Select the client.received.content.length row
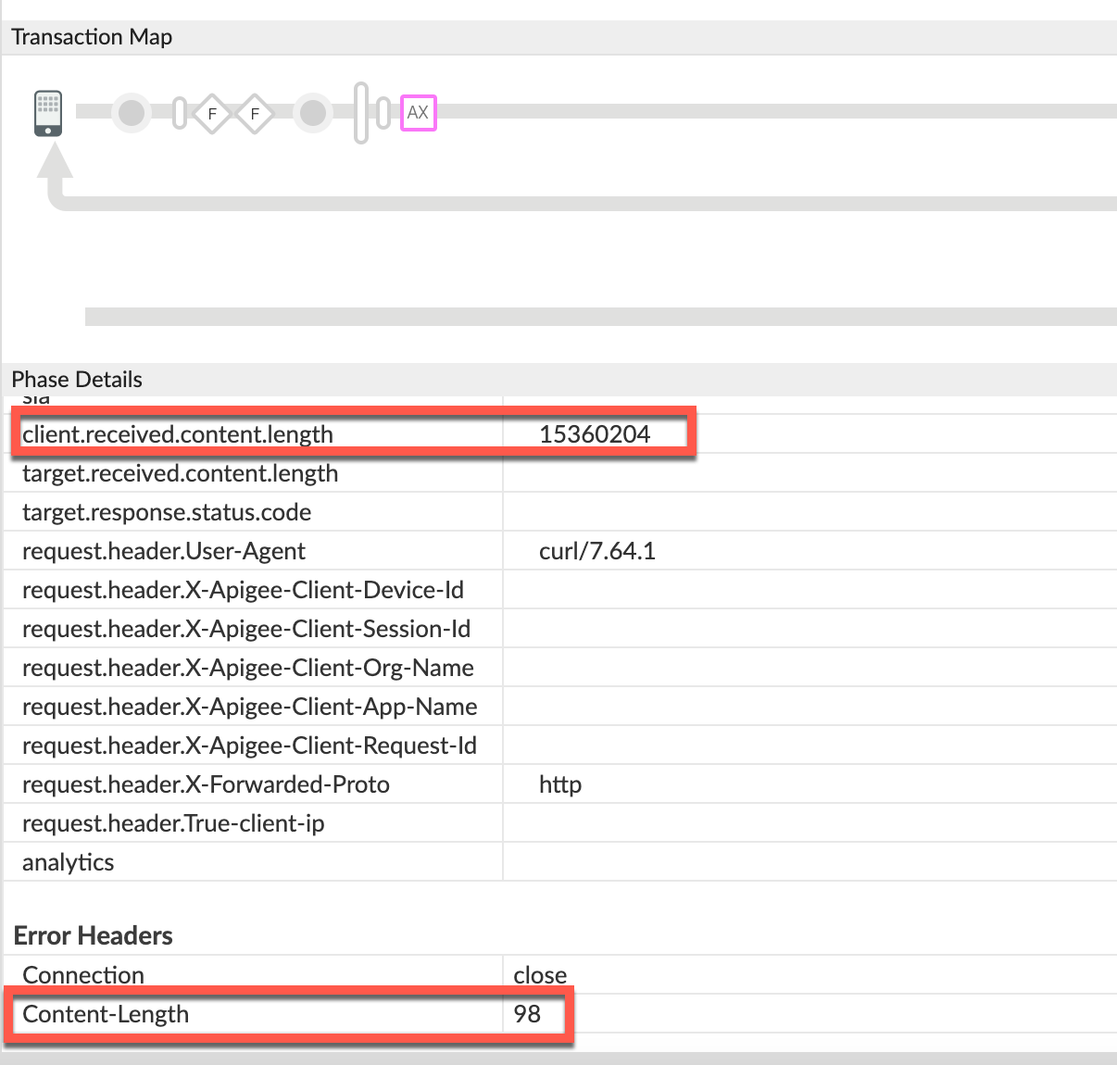 178,434
